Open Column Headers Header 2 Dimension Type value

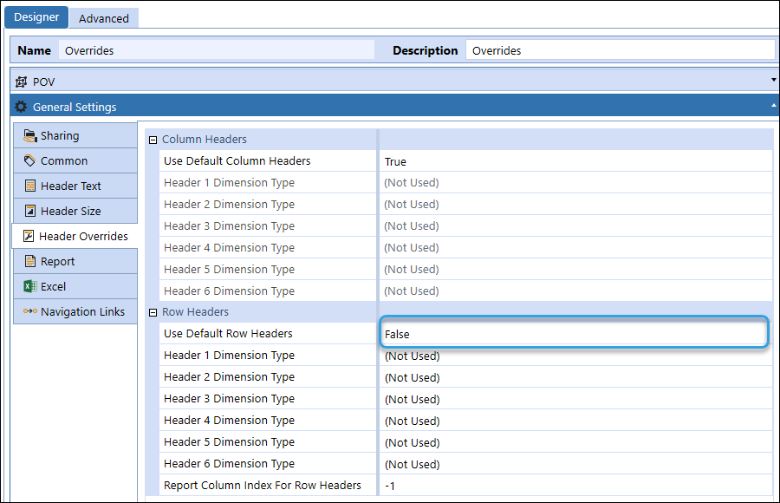click(575, 204)
